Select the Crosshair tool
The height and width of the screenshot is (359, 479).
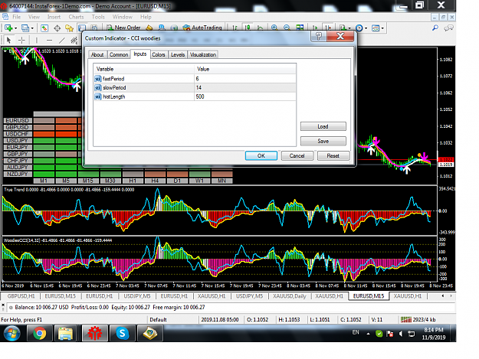point(21,40)
